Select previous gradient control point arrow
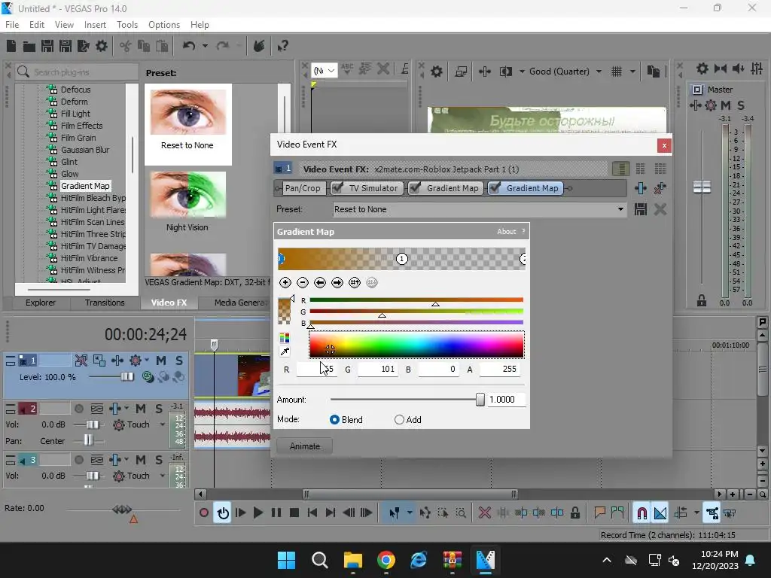 (319, 283)
